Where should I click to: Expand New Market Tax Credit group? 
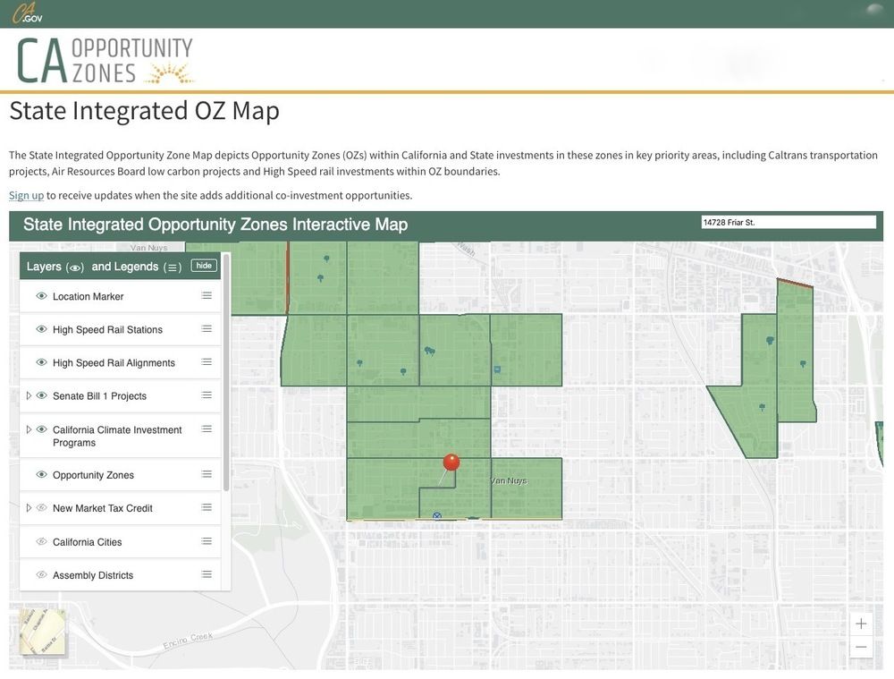pyautogui.click(x=29, y=507)
